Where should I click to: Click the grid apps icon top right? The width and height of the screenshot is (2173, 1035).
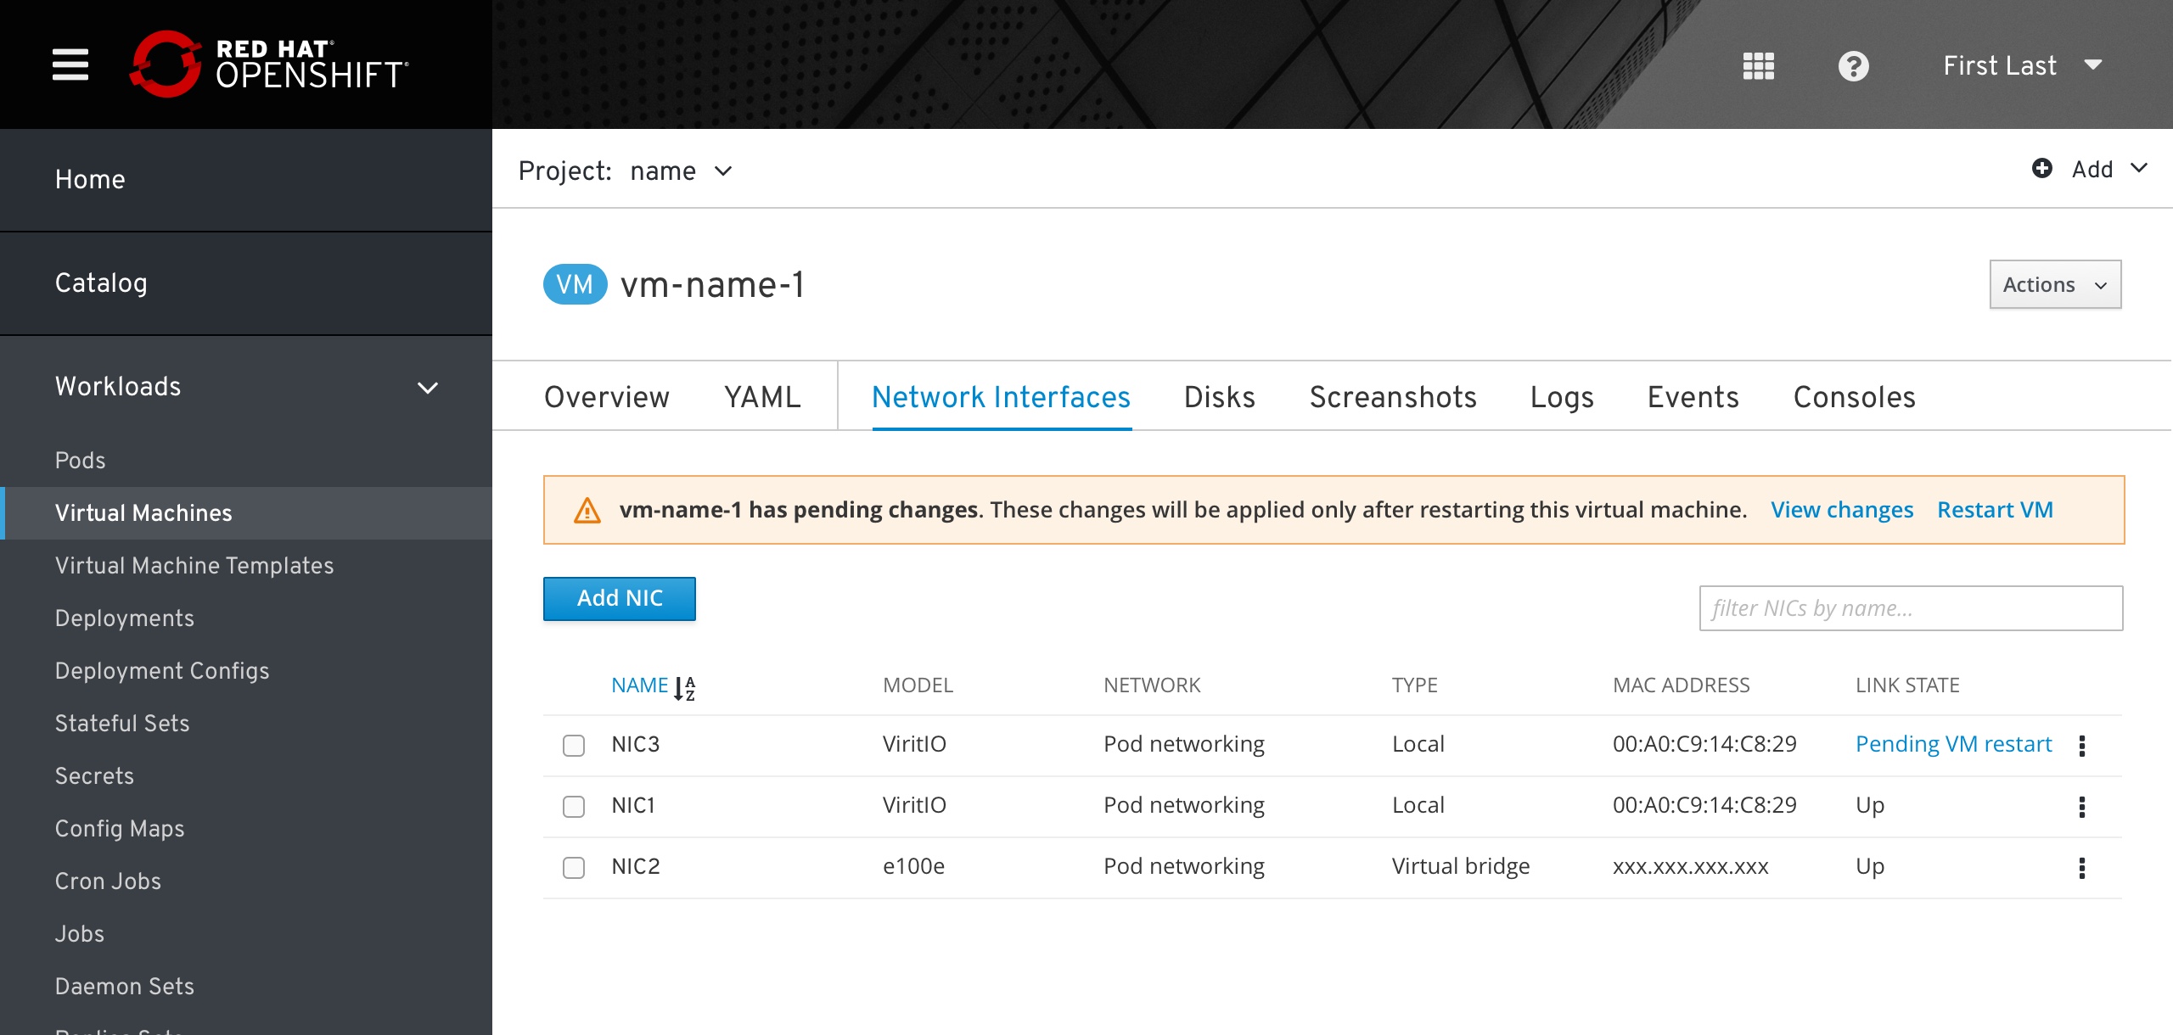pos(1760,65)
